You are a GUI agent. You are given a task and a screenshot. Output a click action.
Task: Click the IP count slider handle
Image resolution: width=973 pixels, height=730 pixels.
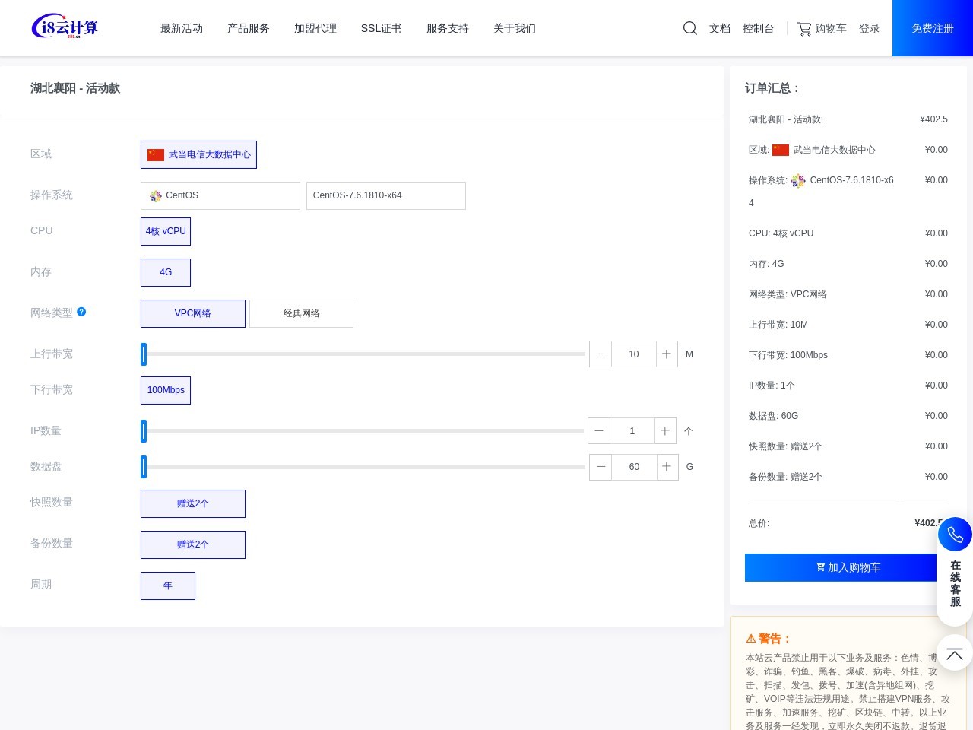pyautogui.click(x=144, y=430)
